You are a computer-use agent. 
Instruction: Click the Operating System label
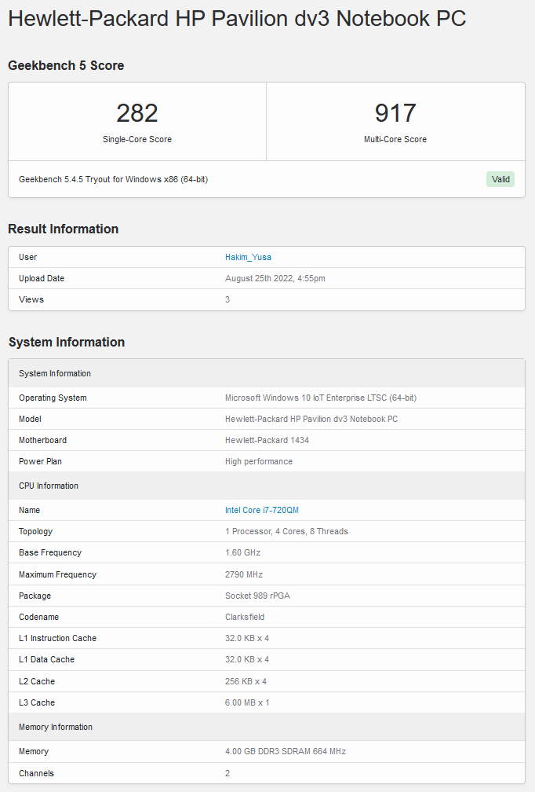point(53,398)
